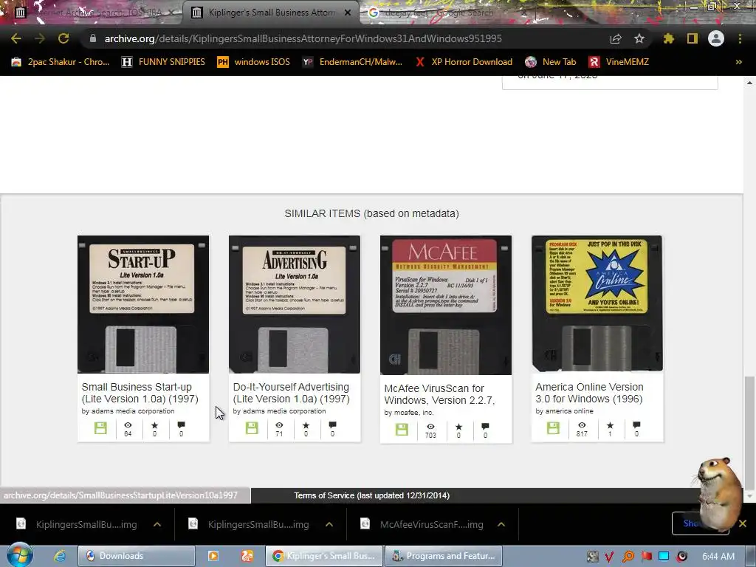Click the 6:44 AM system clock
The height and width of the screenshot is (567, 756).
pos(718,557)
